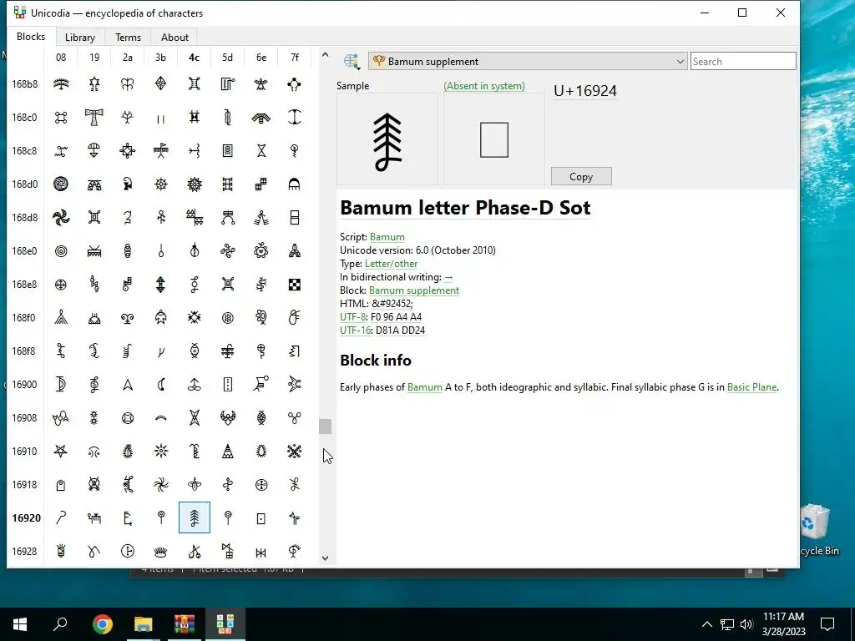Select the rectangle glyph in last column of 168d8
The width and height of the screenshot is (855, 641).
[x=295, y=218]
